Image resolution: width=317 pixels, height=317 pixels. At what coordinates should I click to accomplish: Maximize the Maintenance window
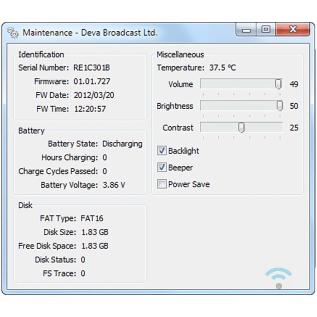266,29
